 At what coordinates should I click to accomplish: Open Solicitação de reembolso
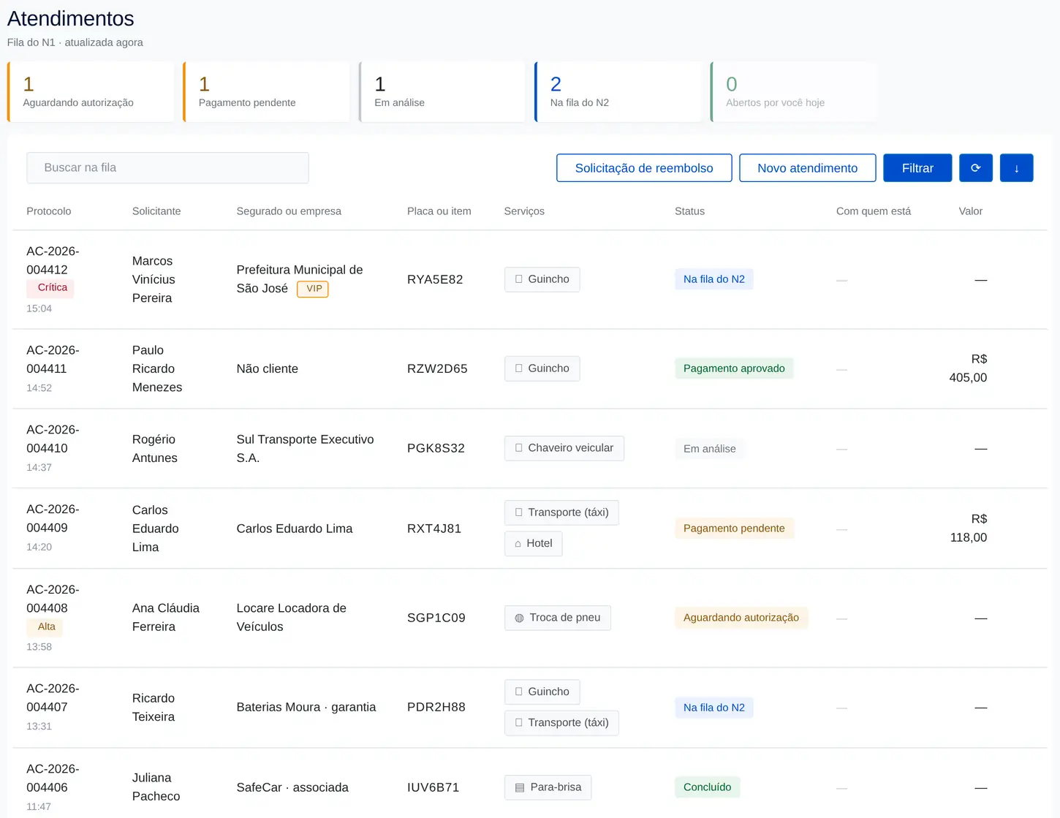644,168
